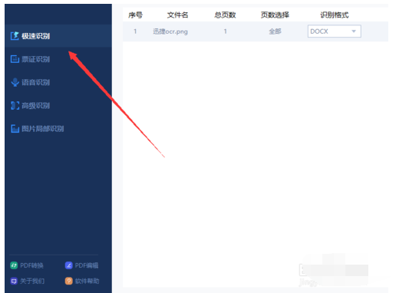This screenshot has height=293, width=419.
Task: Click the 图片局部识别 crop icon
Action: (x=15, y=129)
